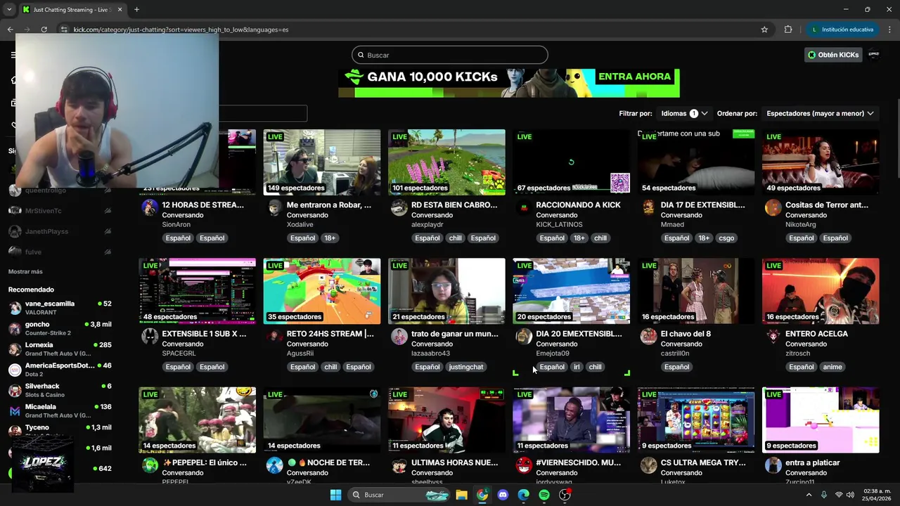Open the tab search dropdown arrow
The width and height of the screenshot is (900, 506).
coord(9,10)
